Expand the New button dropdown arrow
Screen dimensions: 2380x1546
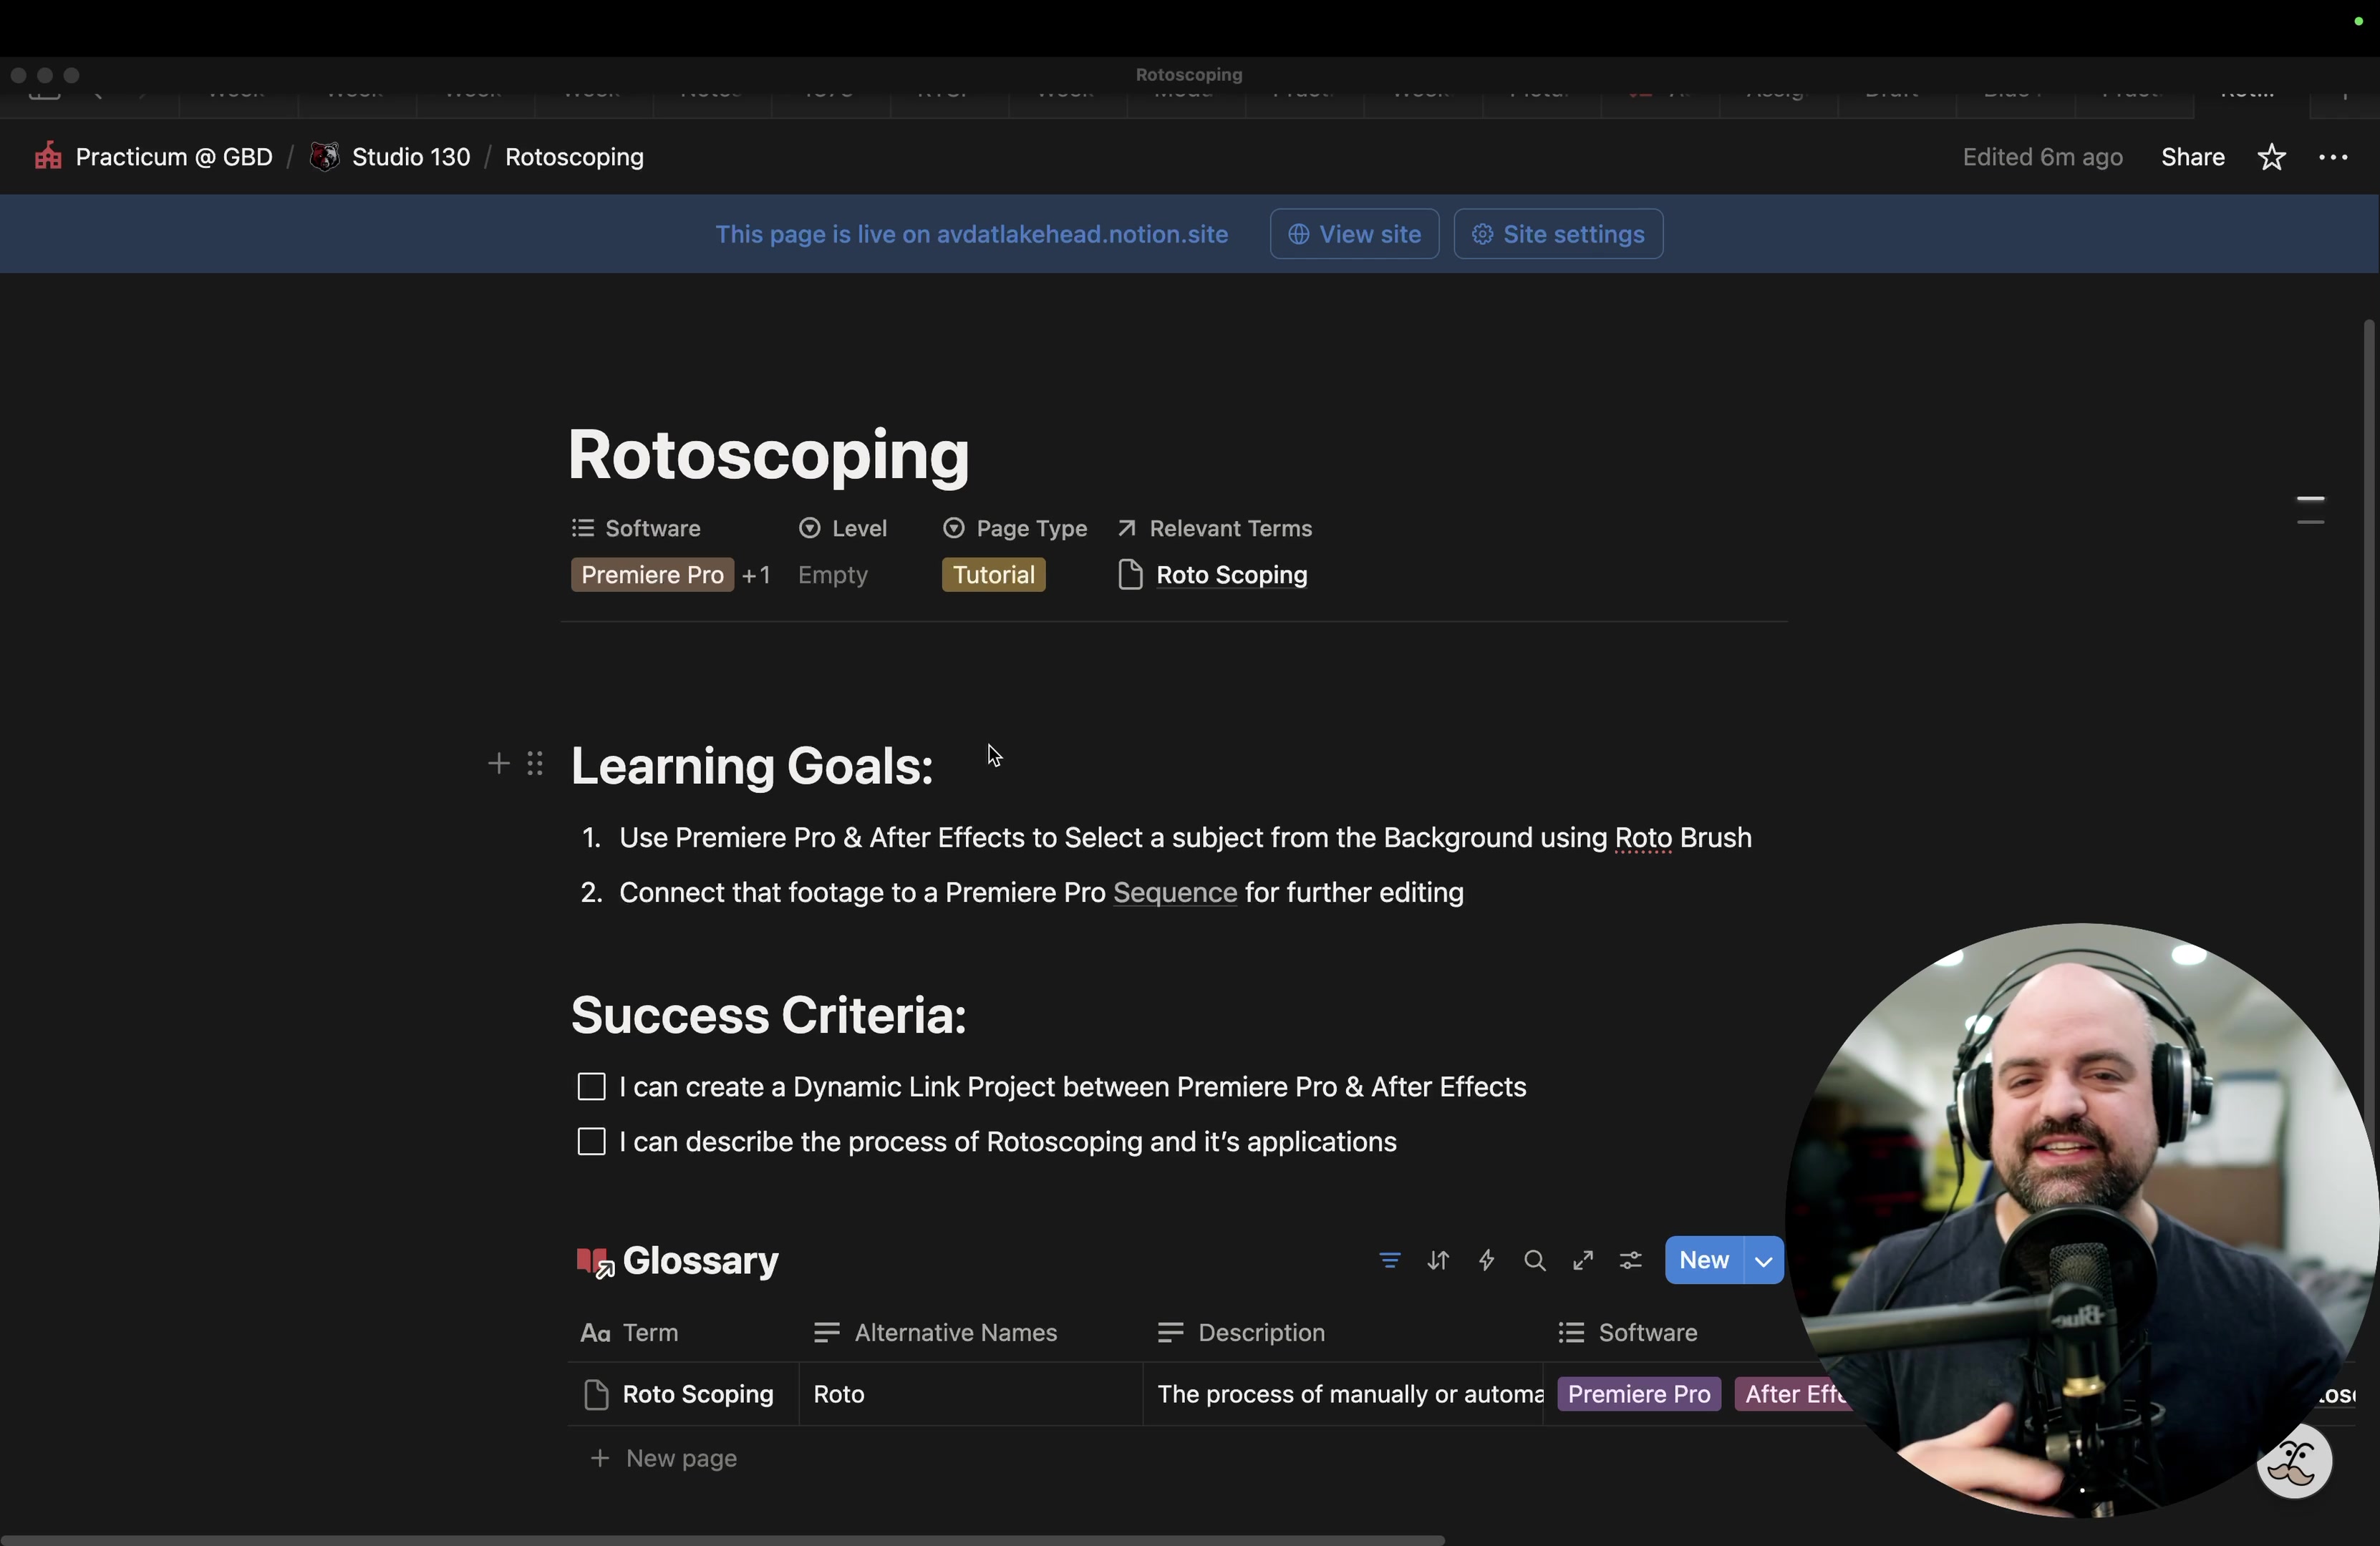1763,1260
